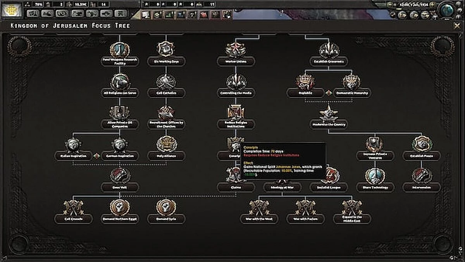This screenshot has height=262, width=465.
Task: Click the Modernise the Country star icon
Action: pyautogui.click(x=329, y=113)
